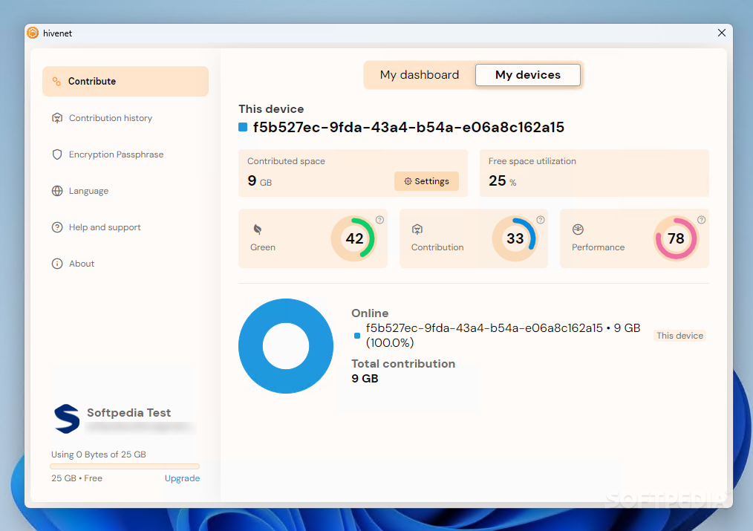The image size is (753, 531).
Task: Click the Contribution card icon
Action: point(417,229)
